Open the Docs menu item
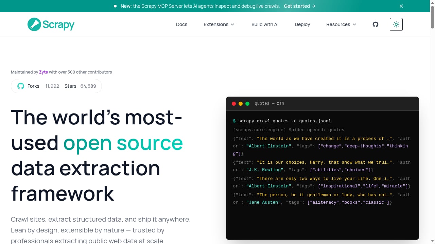The height and width of the screenshot is (244, 435). coord(182,24)
